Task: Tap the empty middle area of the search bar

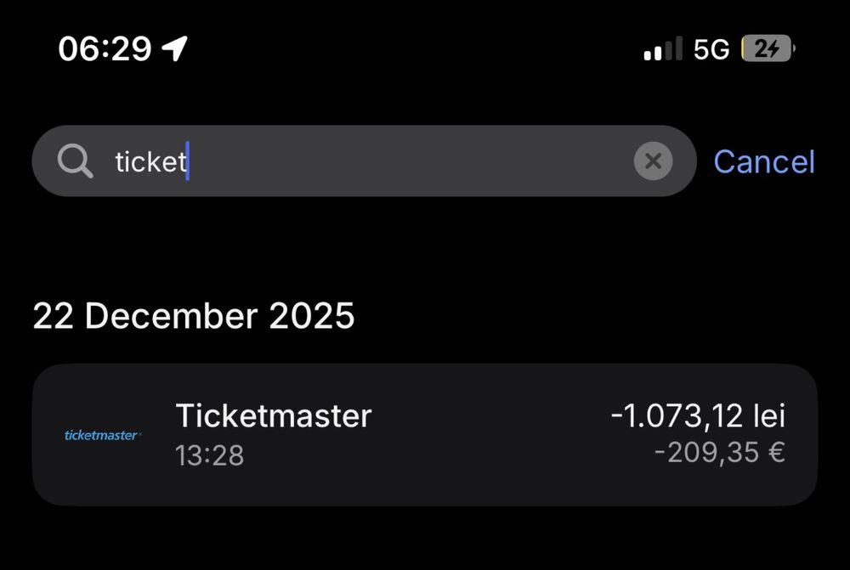Action: (408, 161)
